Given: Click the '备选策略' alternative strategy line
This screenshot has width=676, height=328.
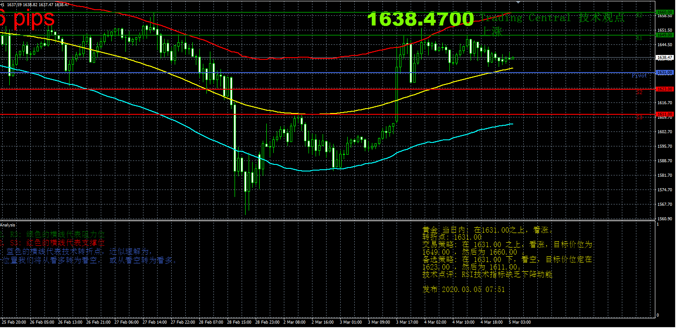Looking at the screenshot, I should (x=507, y=260).
